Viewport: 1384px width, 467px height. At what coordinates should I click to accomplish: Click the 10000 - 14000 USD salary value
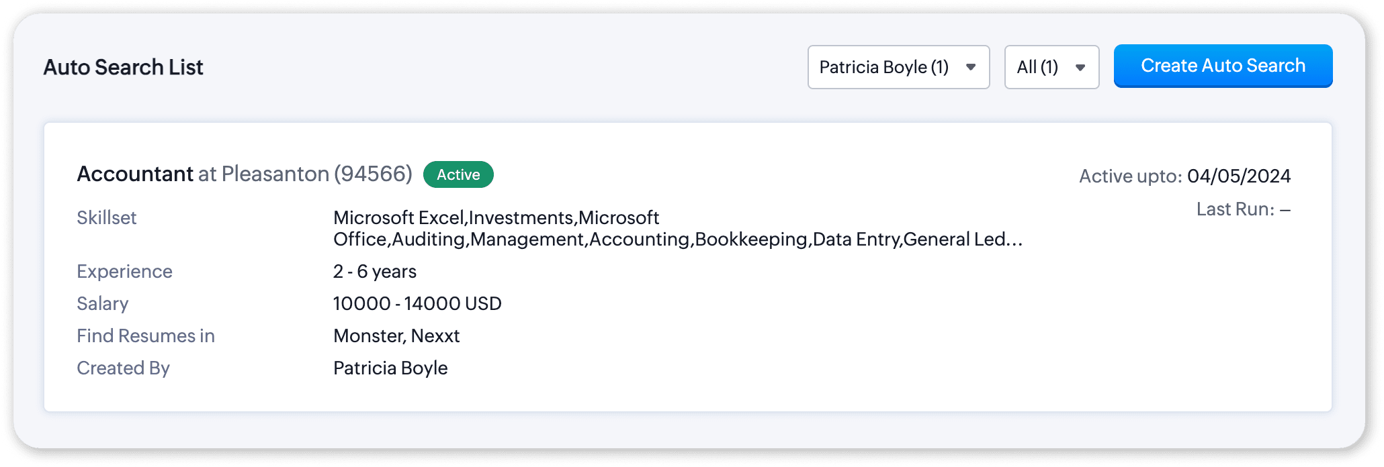pyautogui.click(x=417, y=303)
